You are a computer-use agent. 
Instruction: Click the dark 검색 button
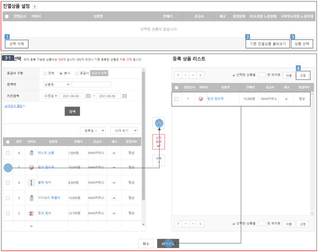72,111
